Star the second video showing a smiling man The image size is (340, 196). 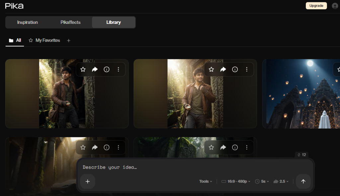211,70
